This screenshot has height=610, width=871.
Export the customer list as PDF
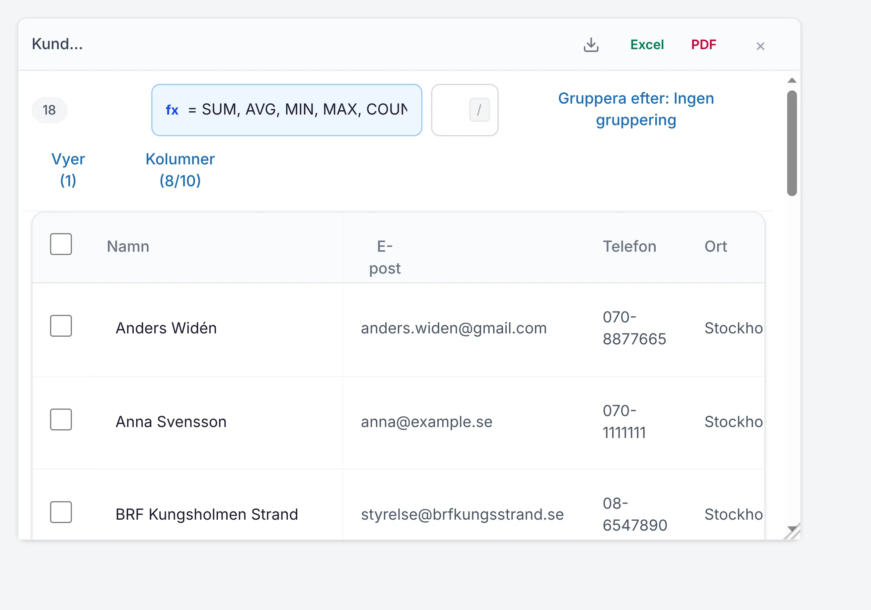pyautogui.click(x=703, y=45)
